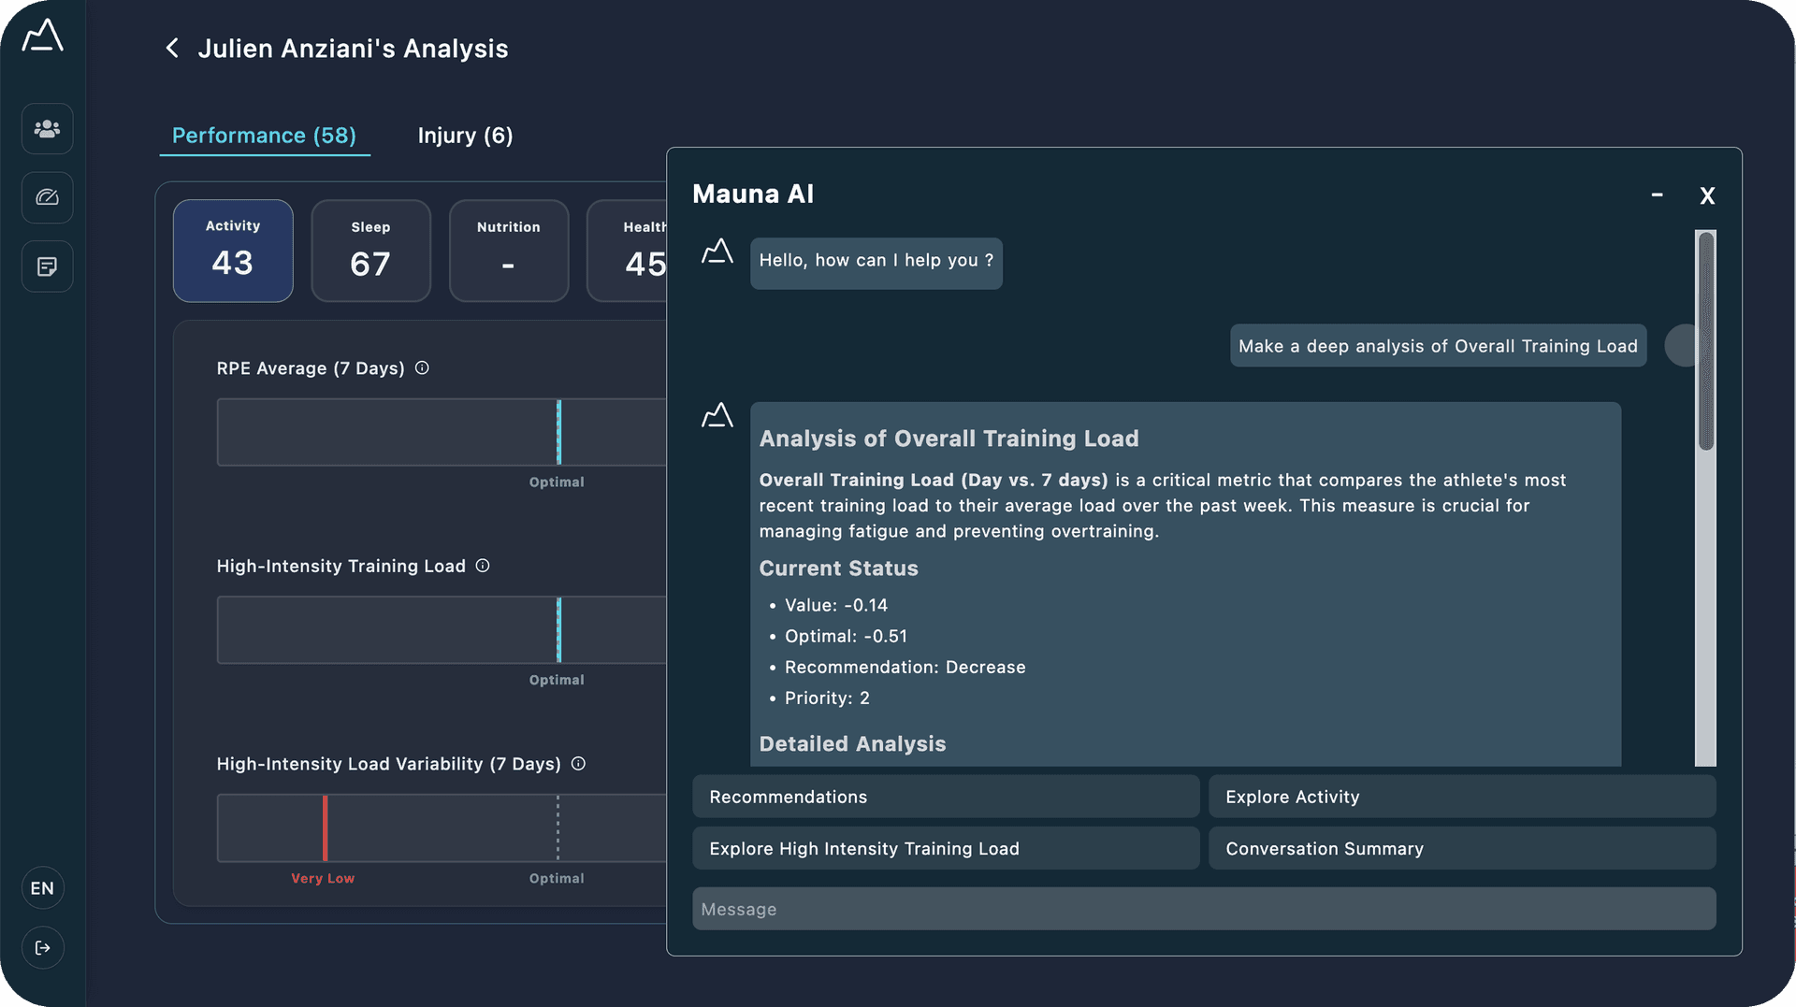This screenshot has height=1007, width=1796.
Task: Go back with the arrow beside Julien Anziani's Analysis
Action: [x=172, y=48]
